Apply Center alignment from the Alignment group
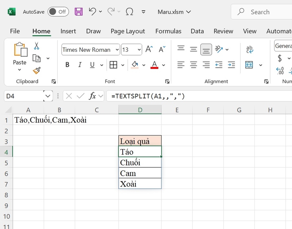Screen dimensions: 292x229 point(193,65)
